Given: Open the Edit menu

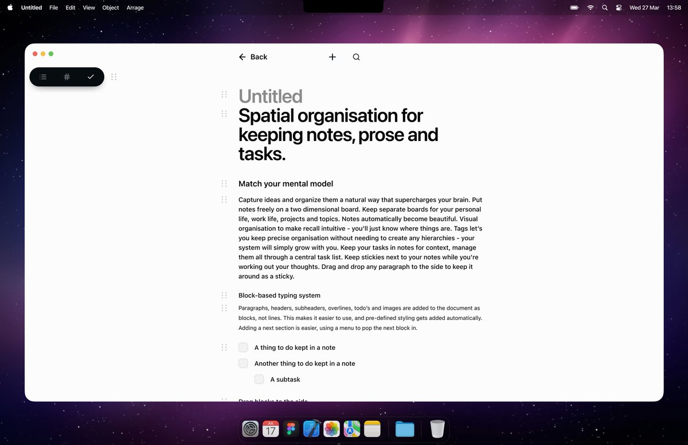Looking at the screenshot, I should tap(71, 7).
